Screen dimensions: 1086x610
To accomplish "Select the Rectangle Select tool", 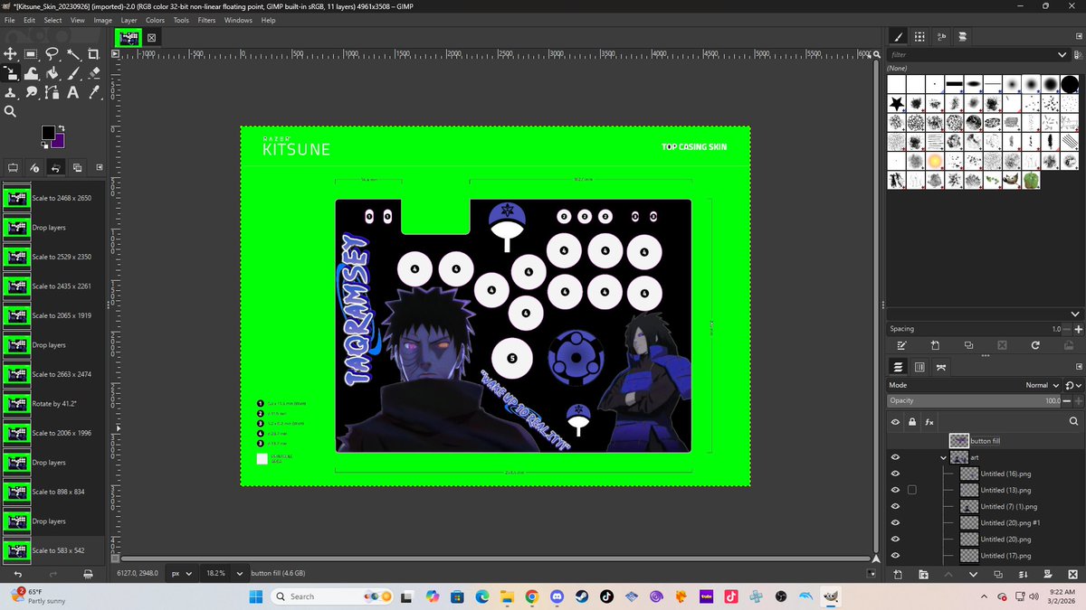I will pyautogui.click(x=31, y=54).
